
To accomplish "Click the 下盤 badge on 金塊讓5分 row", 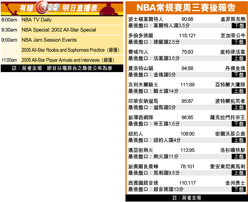I will click(239, 74).
